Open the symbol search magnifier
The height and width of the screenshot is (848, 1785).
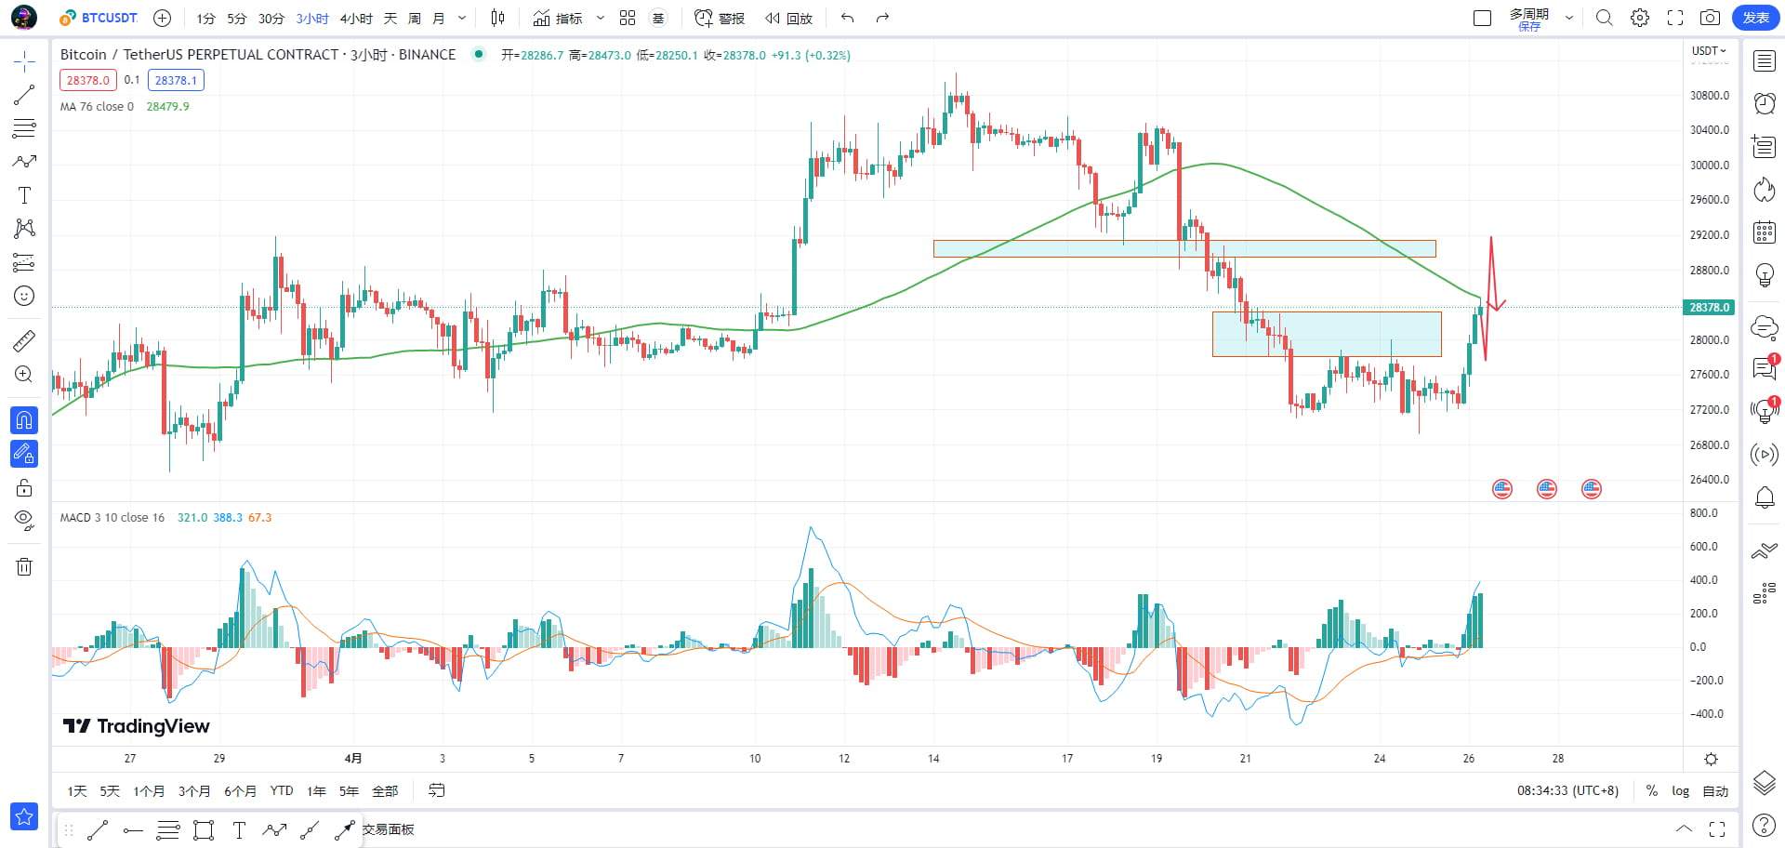point(1605,18)
